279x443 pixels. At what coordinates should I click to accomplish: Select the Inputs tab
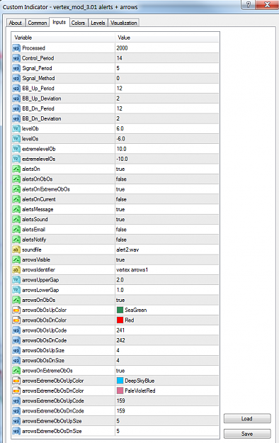[x=59, y=22]
